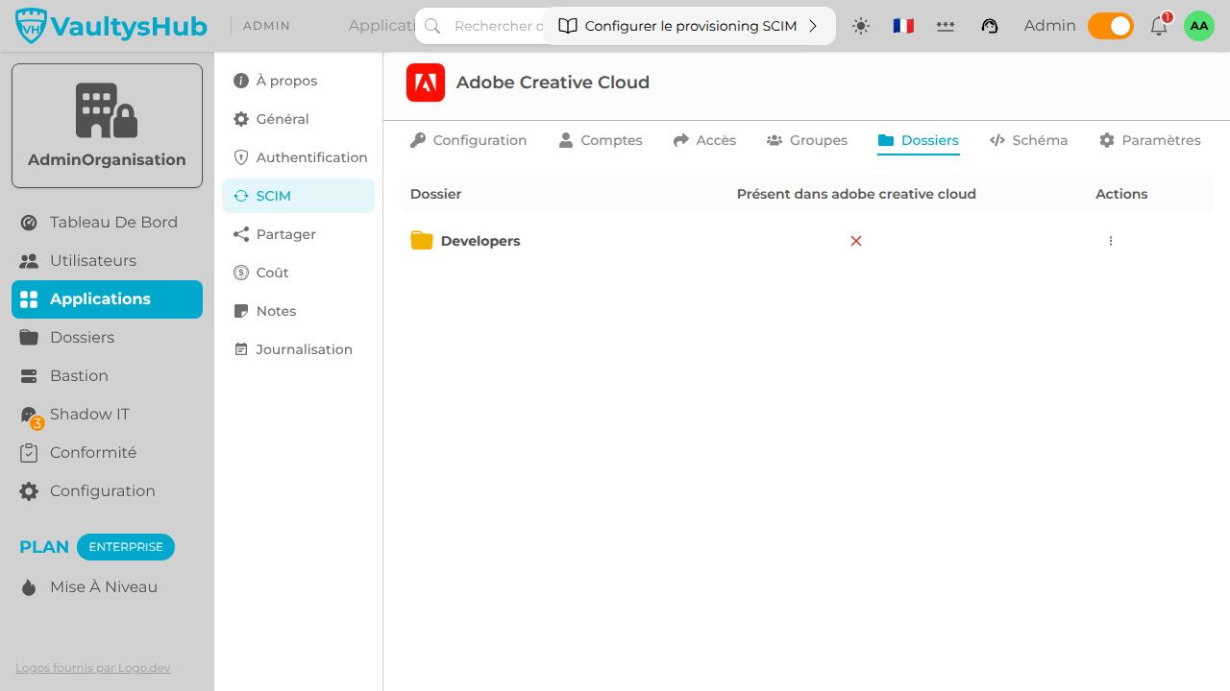This screenshot has width=1230, height=691.
Task: Click the ENTERPRISE plan badge
Action: click(x=126, y=547)
